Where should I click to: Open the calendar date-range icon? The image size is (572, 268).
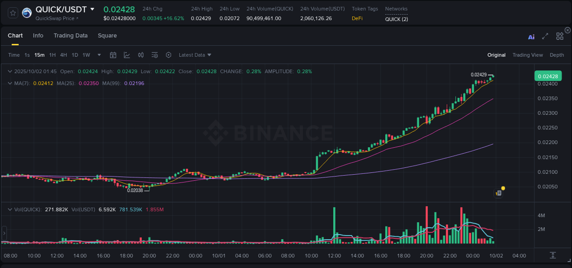click(x=113, y=55)
